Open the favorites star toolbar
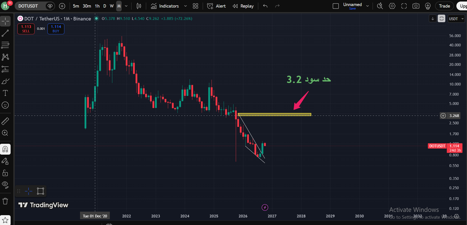This screenshot has height=225, width=467. pyautogui.click(x=5, y=220)
